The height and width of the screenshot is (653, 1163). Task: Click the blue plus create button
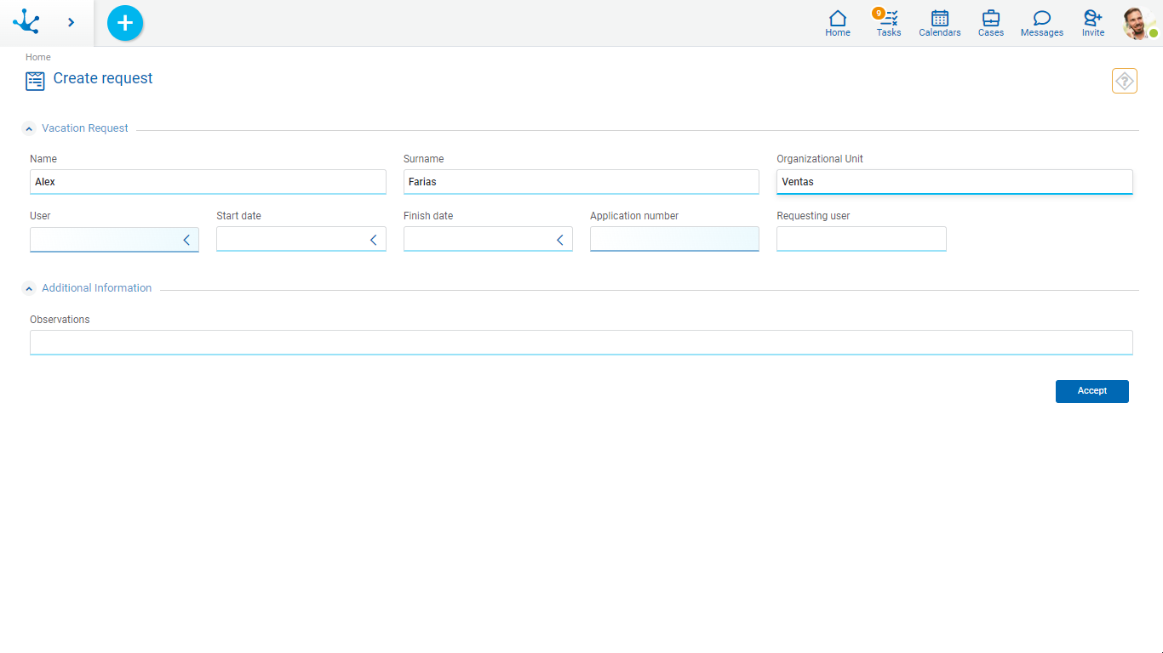point(125,23)
